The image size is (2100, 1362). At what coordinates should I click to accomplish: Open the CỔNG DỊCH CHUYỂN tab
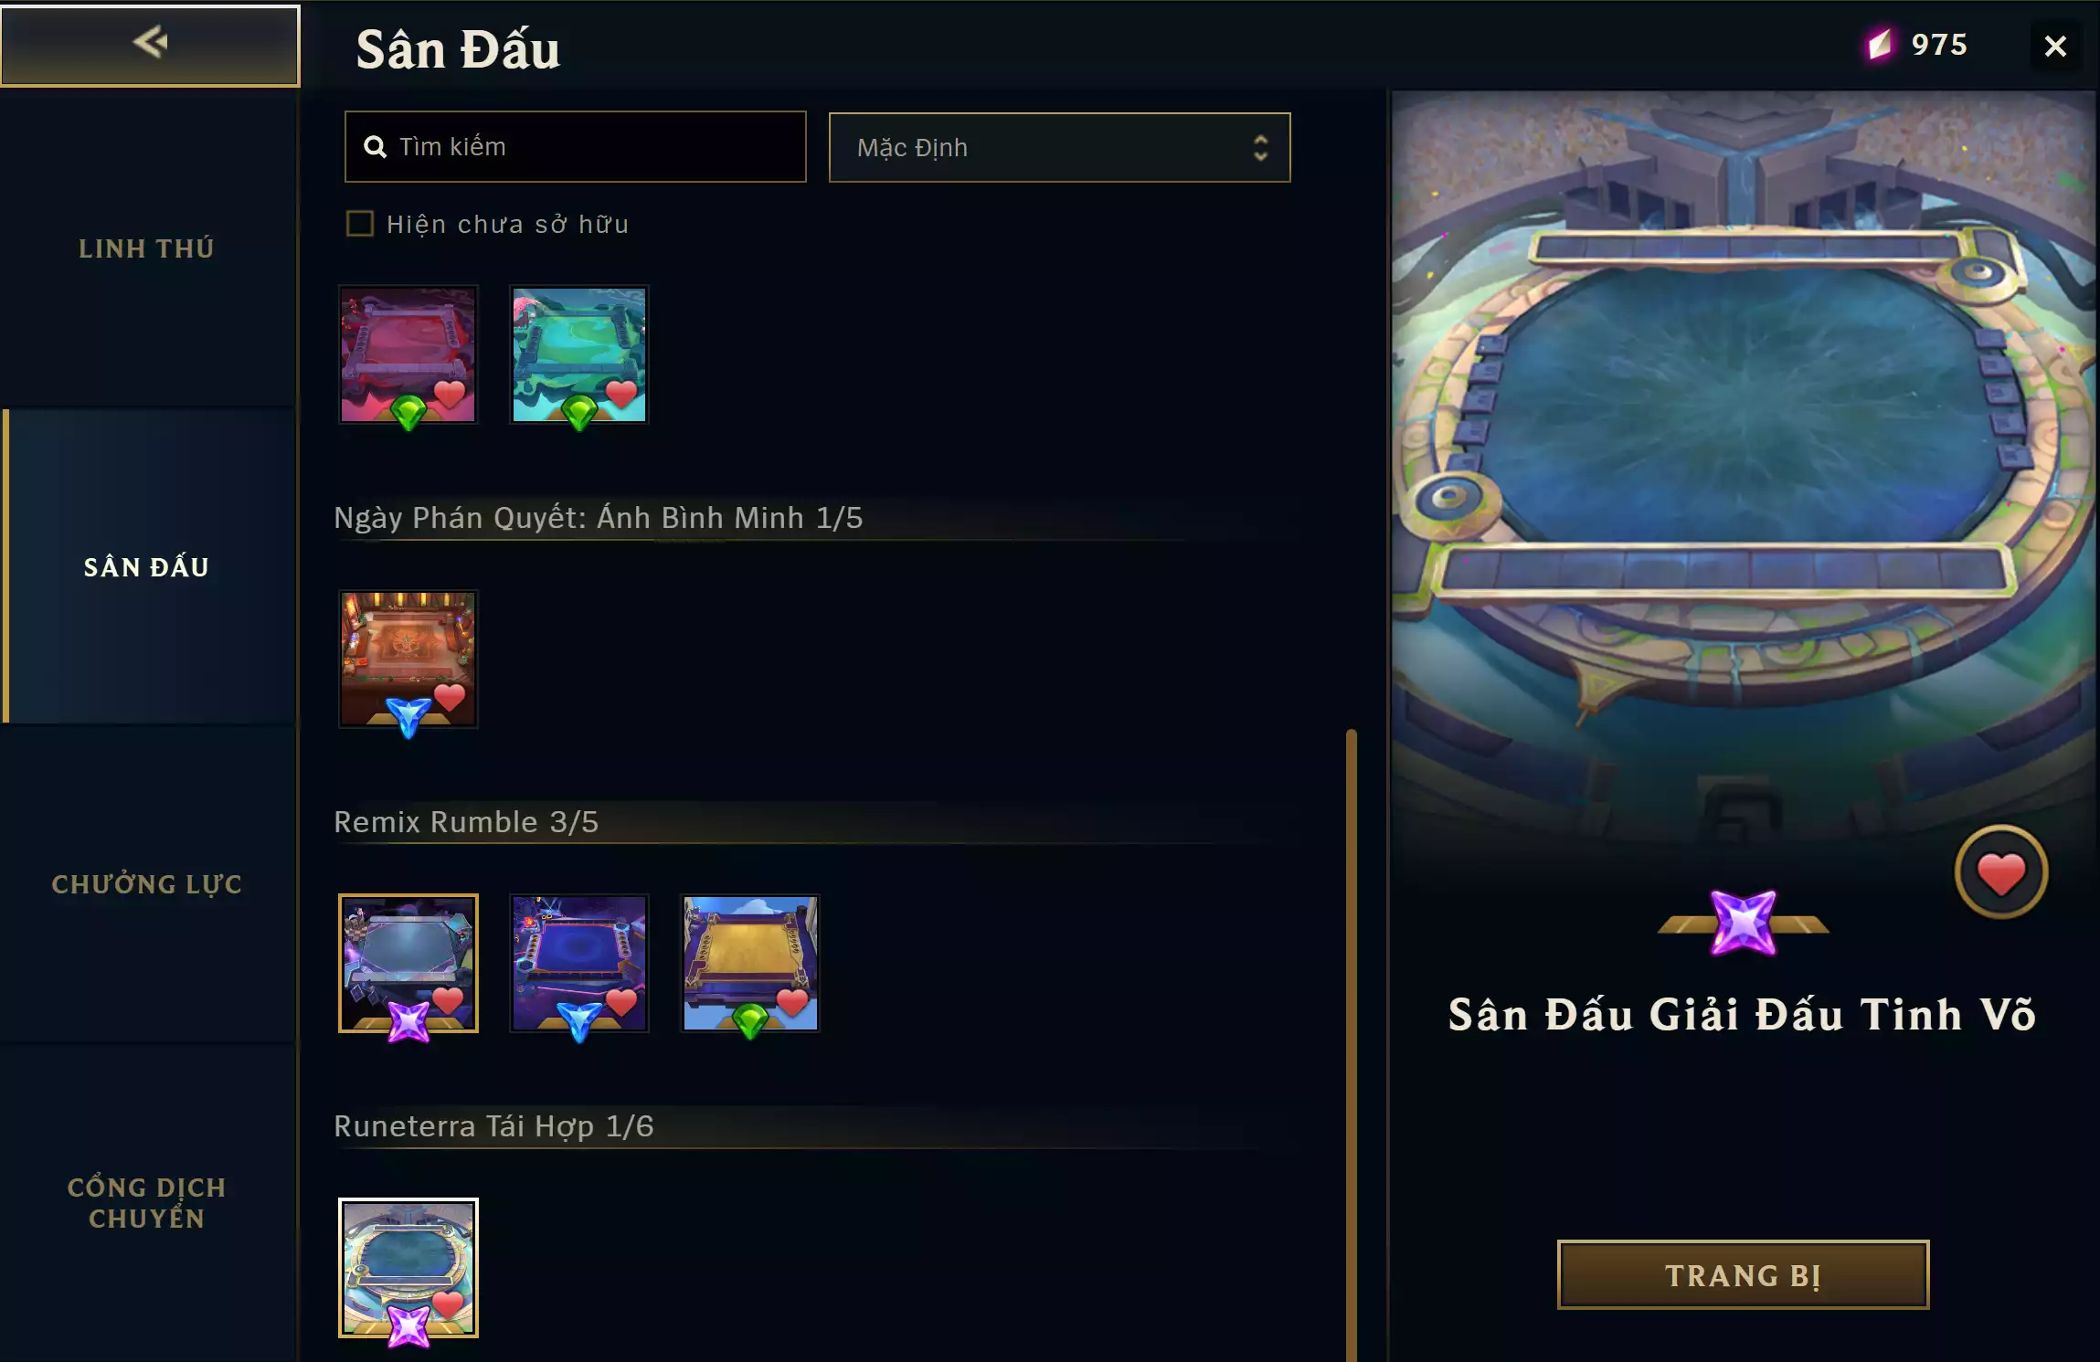(x=146, y=1202)
